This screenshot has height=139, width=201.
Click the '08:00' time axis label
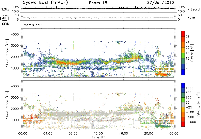73,134
